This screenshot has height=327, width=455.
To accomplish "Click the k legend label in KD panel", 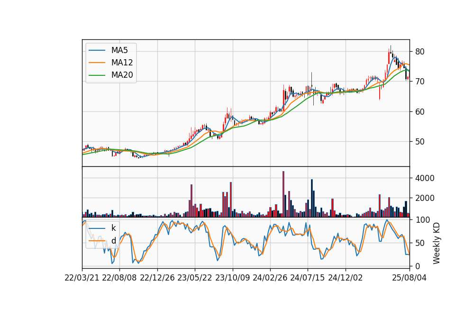I will tap(113, 228).
